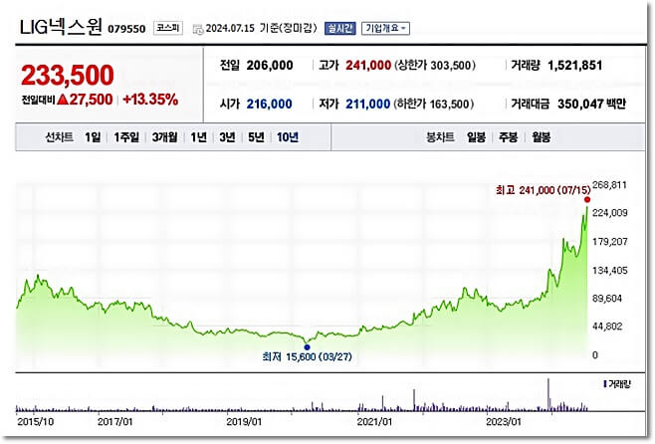Click the 2024.07.15 기준(장마감) date text

pyautogui.click(x=262, y=29)
